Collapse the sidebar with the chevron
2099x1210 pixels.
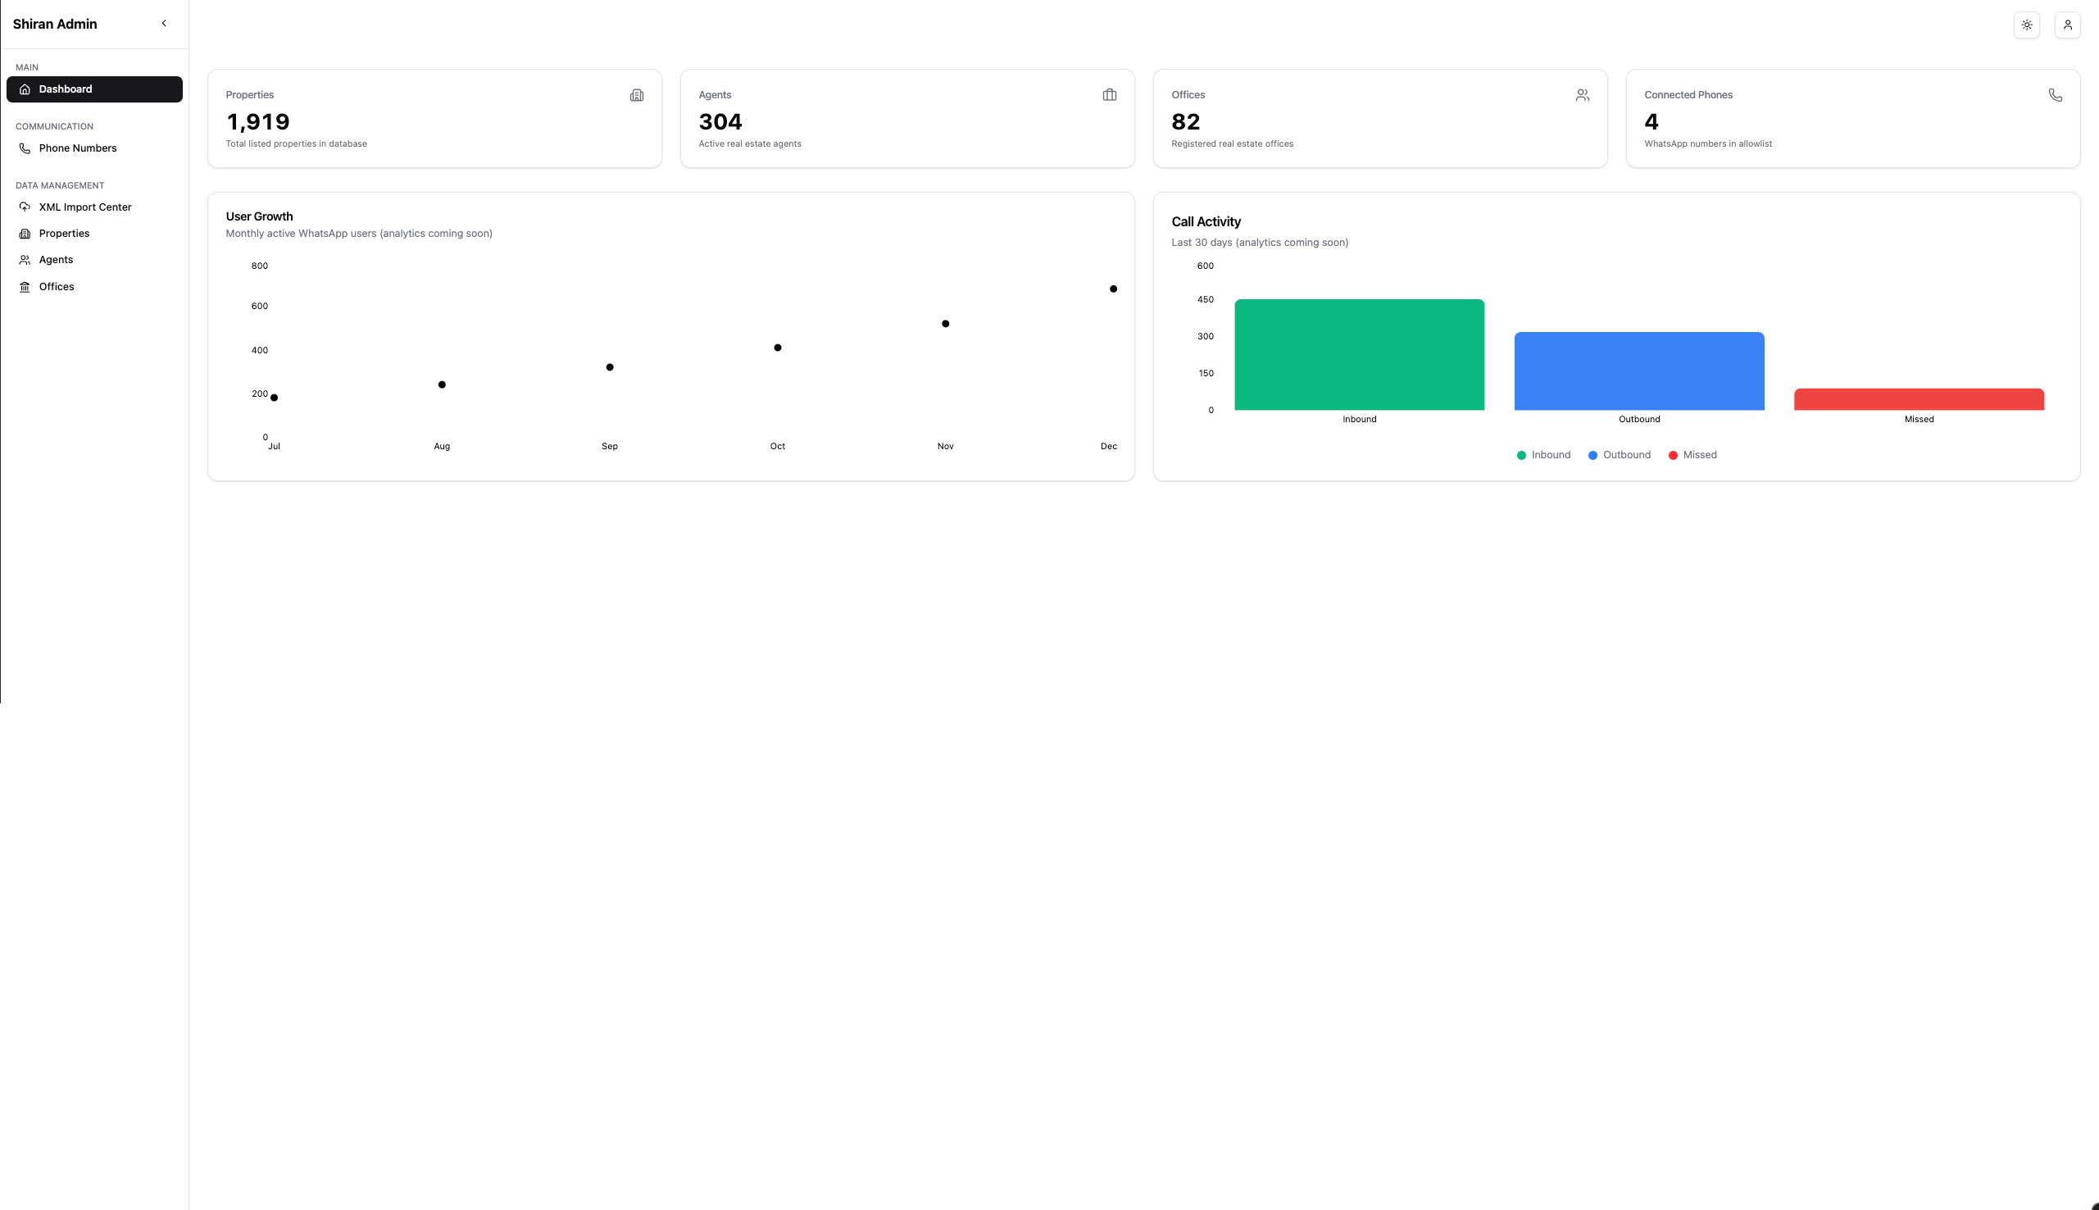click(x=165, y=23)
